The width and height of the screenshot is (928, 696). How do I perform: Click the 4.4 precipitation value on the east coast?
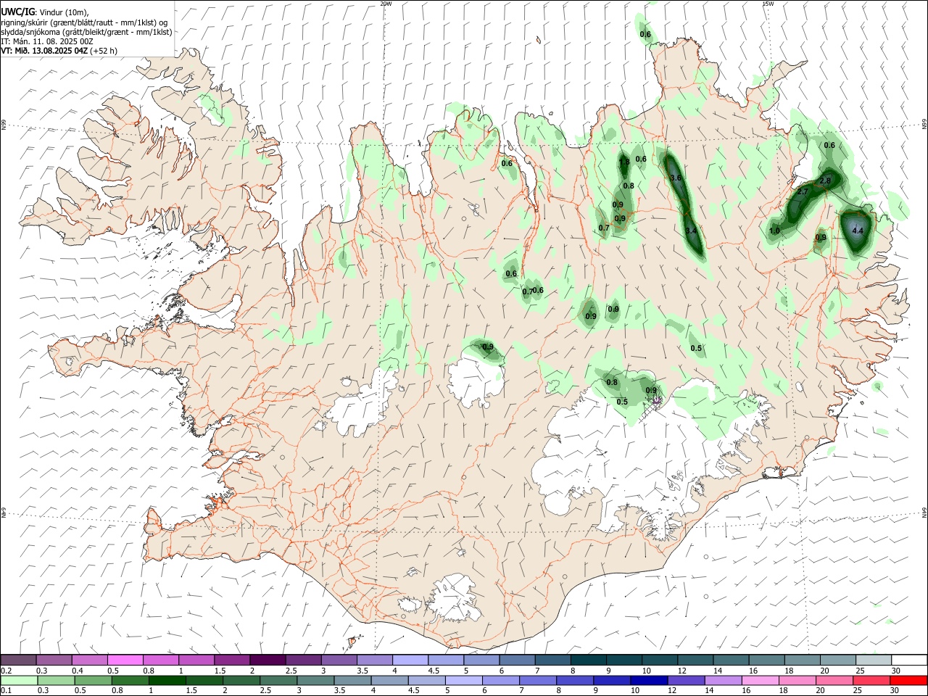(858, 231)
